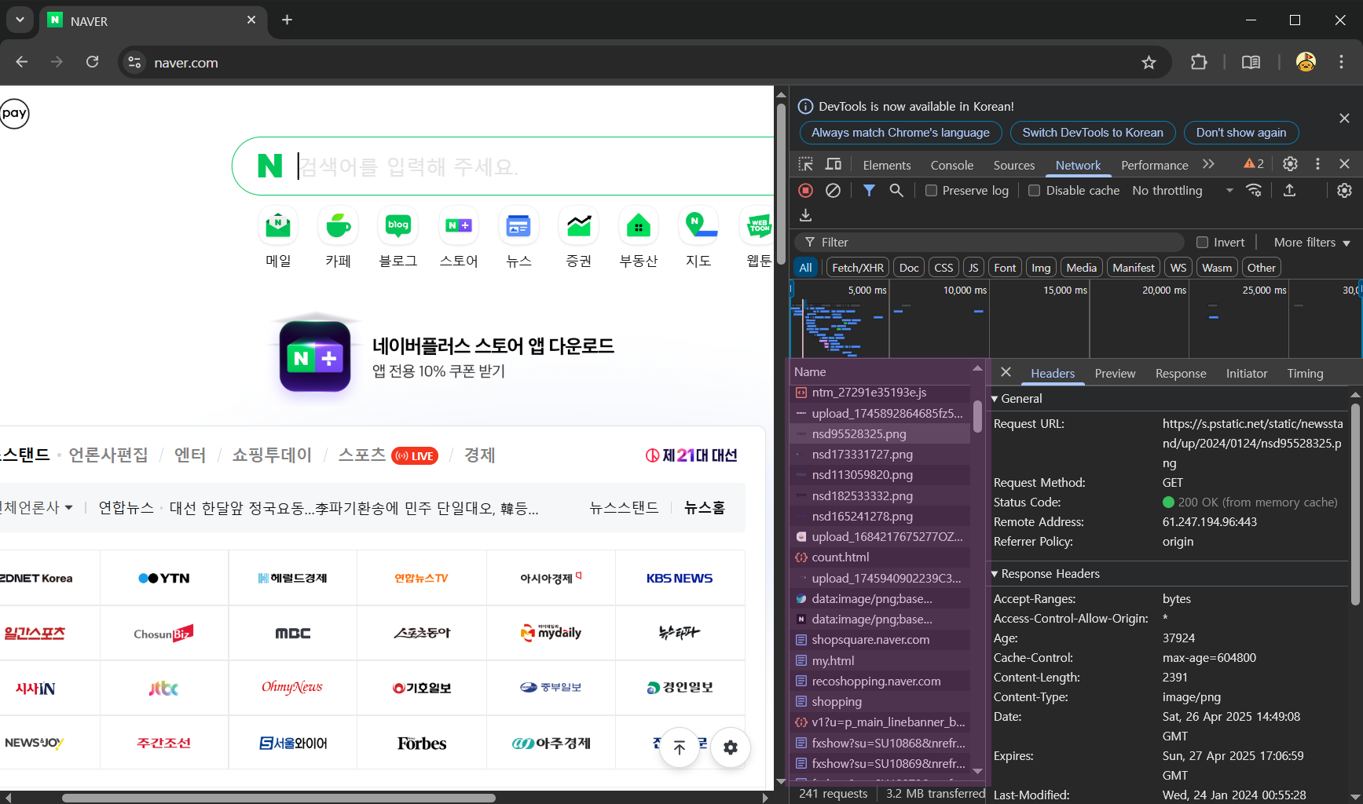1363x804 pixels.
Task: Toggle the CSS request type filter
Action: [943, 268]
